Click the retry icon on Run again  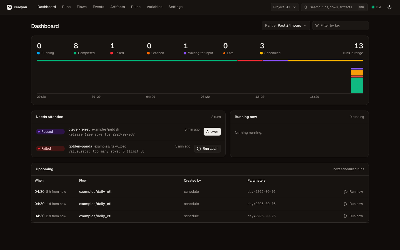199,149
